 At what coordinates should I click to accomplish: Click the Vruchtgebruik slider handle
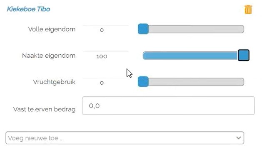tap(143, 82)
